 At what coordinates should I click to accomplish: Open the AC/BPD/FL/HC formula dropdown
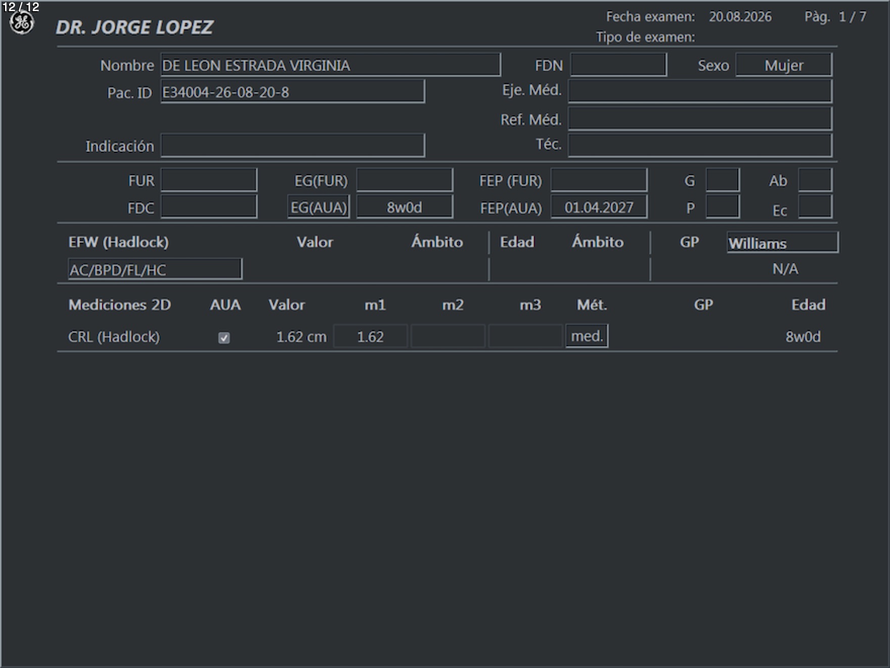coord(155,269)
